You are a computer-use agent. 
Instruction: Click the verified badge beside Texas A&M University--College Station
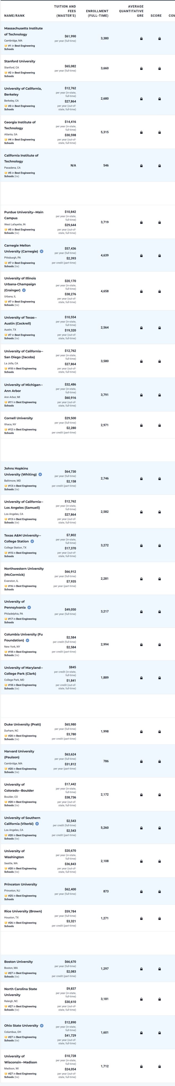click(32, 541)
